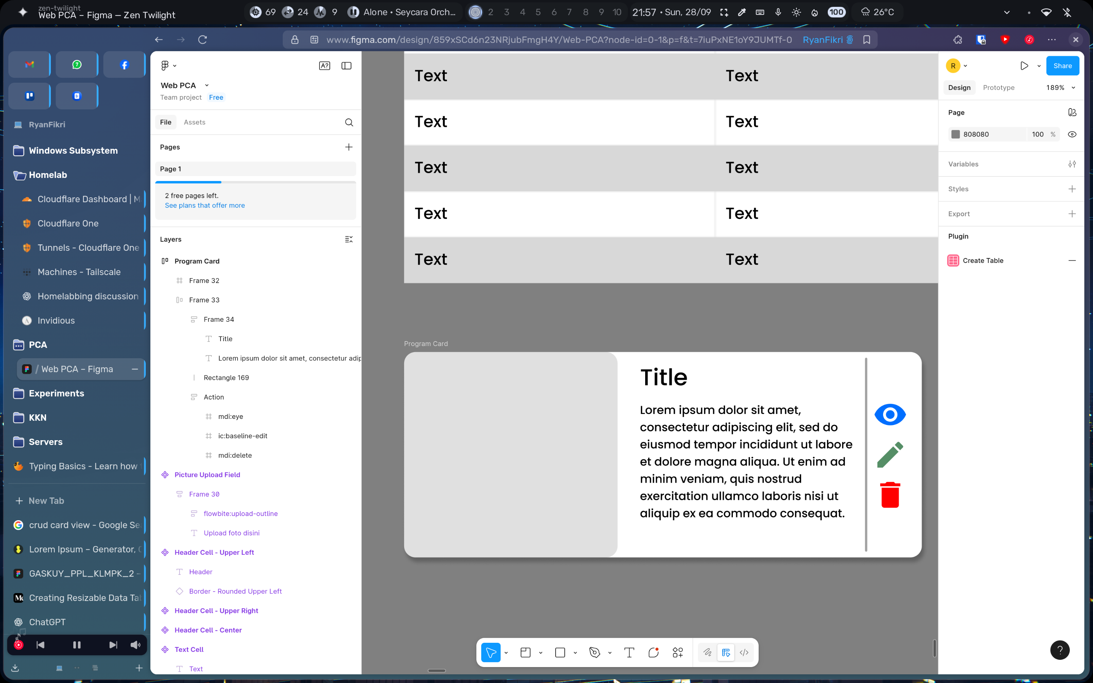Click the 808080 page color swatch
This screenshot has width=1093, height=683.
[x=955, y=134]
